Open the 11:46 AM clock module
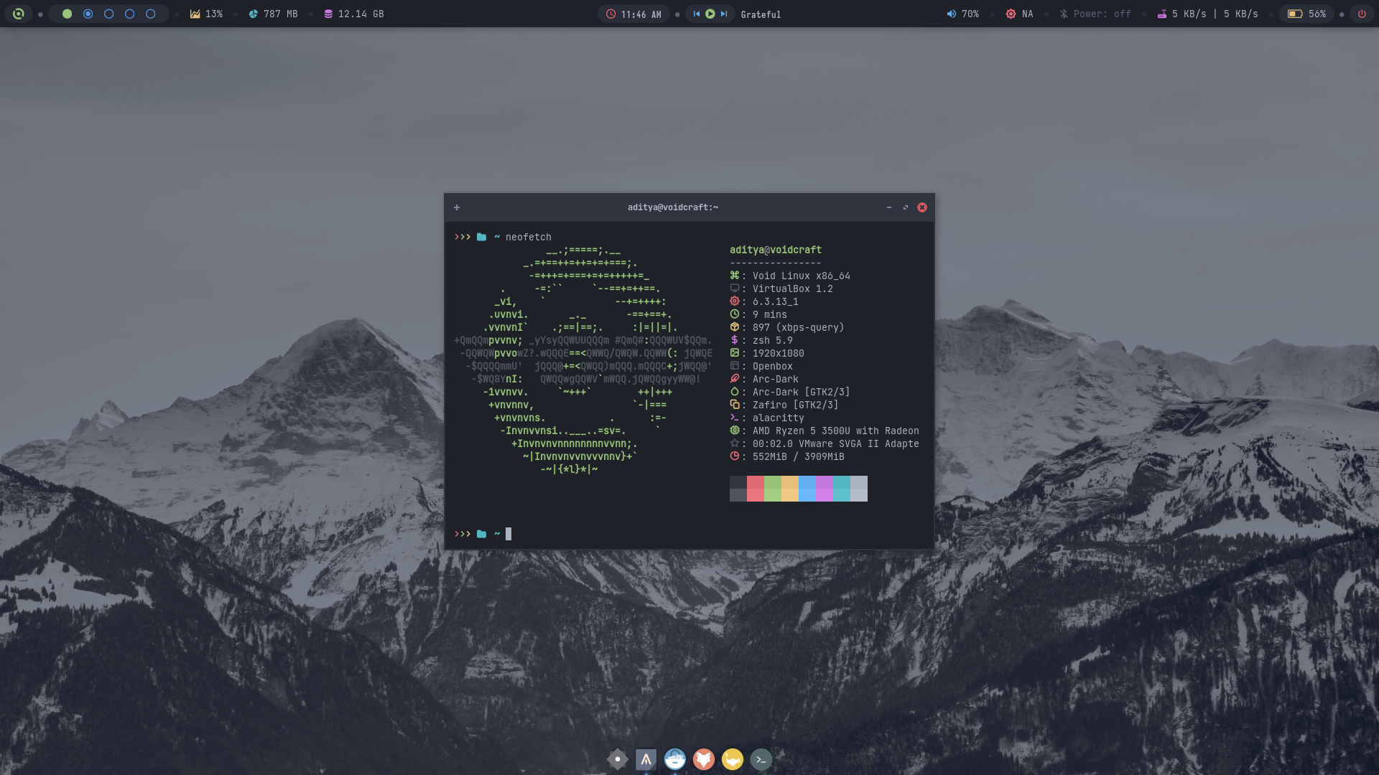 pyautogui.click(x=633, y=14)
